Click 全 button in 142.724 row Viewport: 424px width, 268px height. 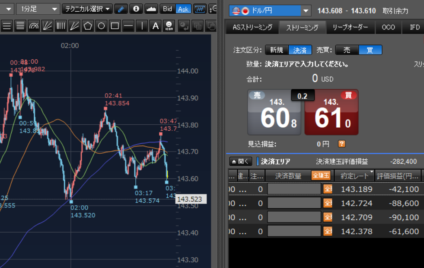[328, 203]
